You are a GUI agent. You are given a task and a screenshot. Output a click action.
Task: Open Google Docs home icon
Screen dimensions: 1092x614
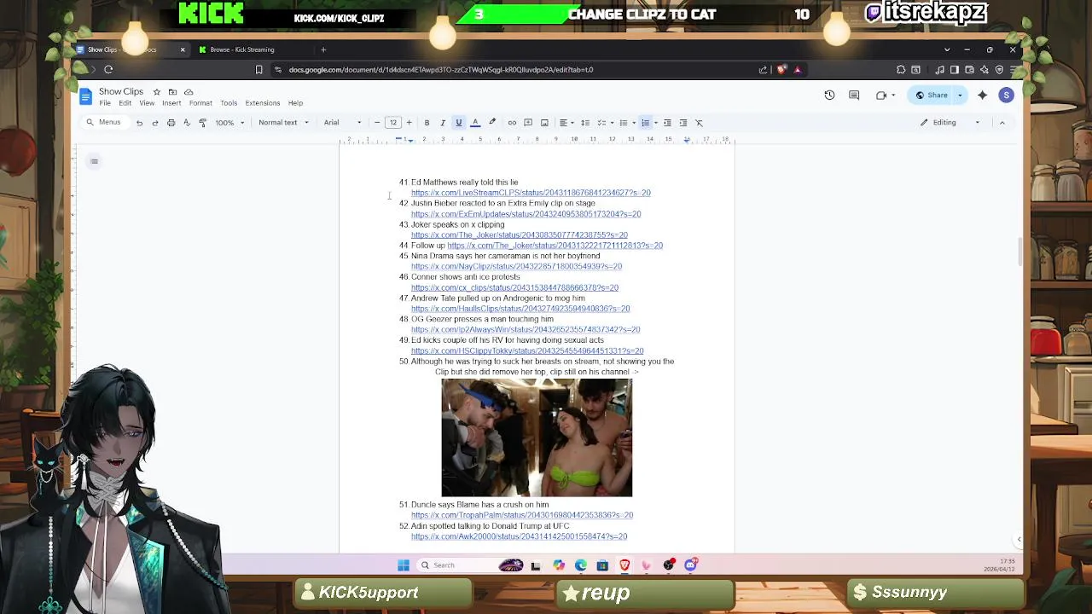[x=85, y=96]
